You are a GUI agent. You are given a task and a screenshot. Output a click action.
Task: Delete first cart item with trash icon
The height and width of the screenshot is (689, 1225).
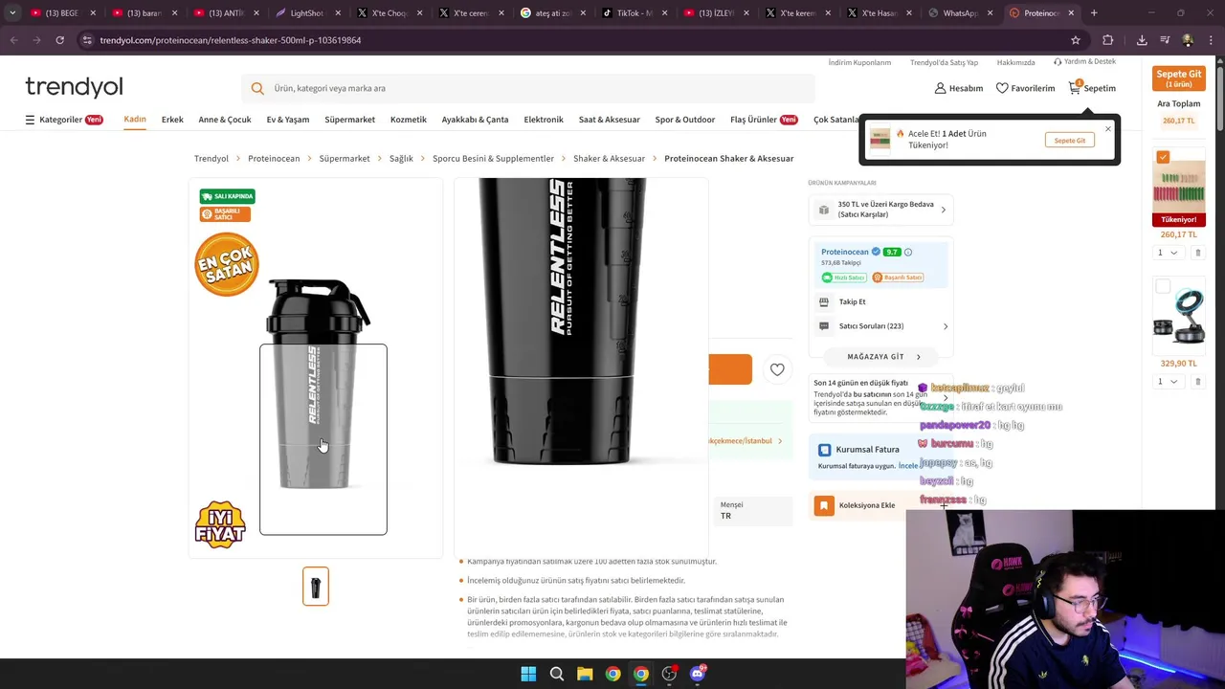tap(1197, 253)
